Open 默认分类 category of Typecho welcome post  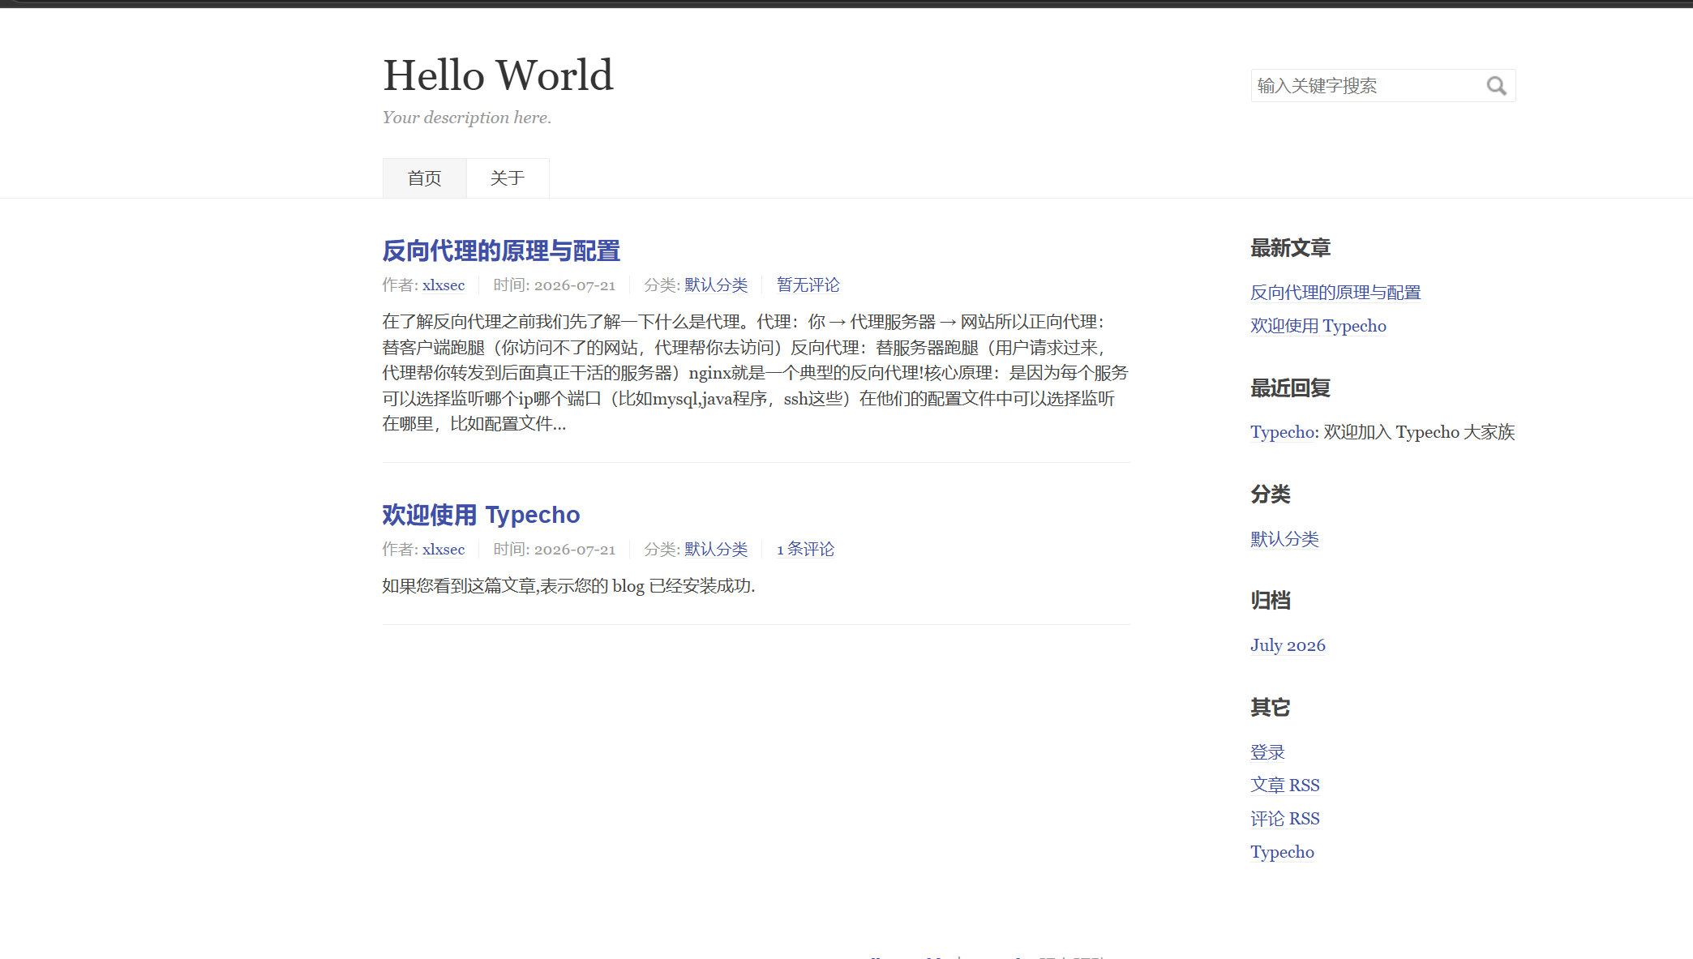716,550
